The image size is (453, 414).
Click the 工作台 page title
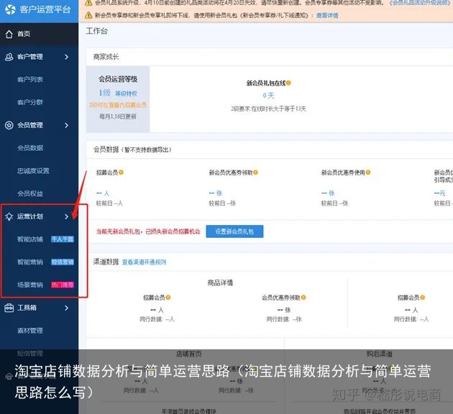(x=97, y=31)
